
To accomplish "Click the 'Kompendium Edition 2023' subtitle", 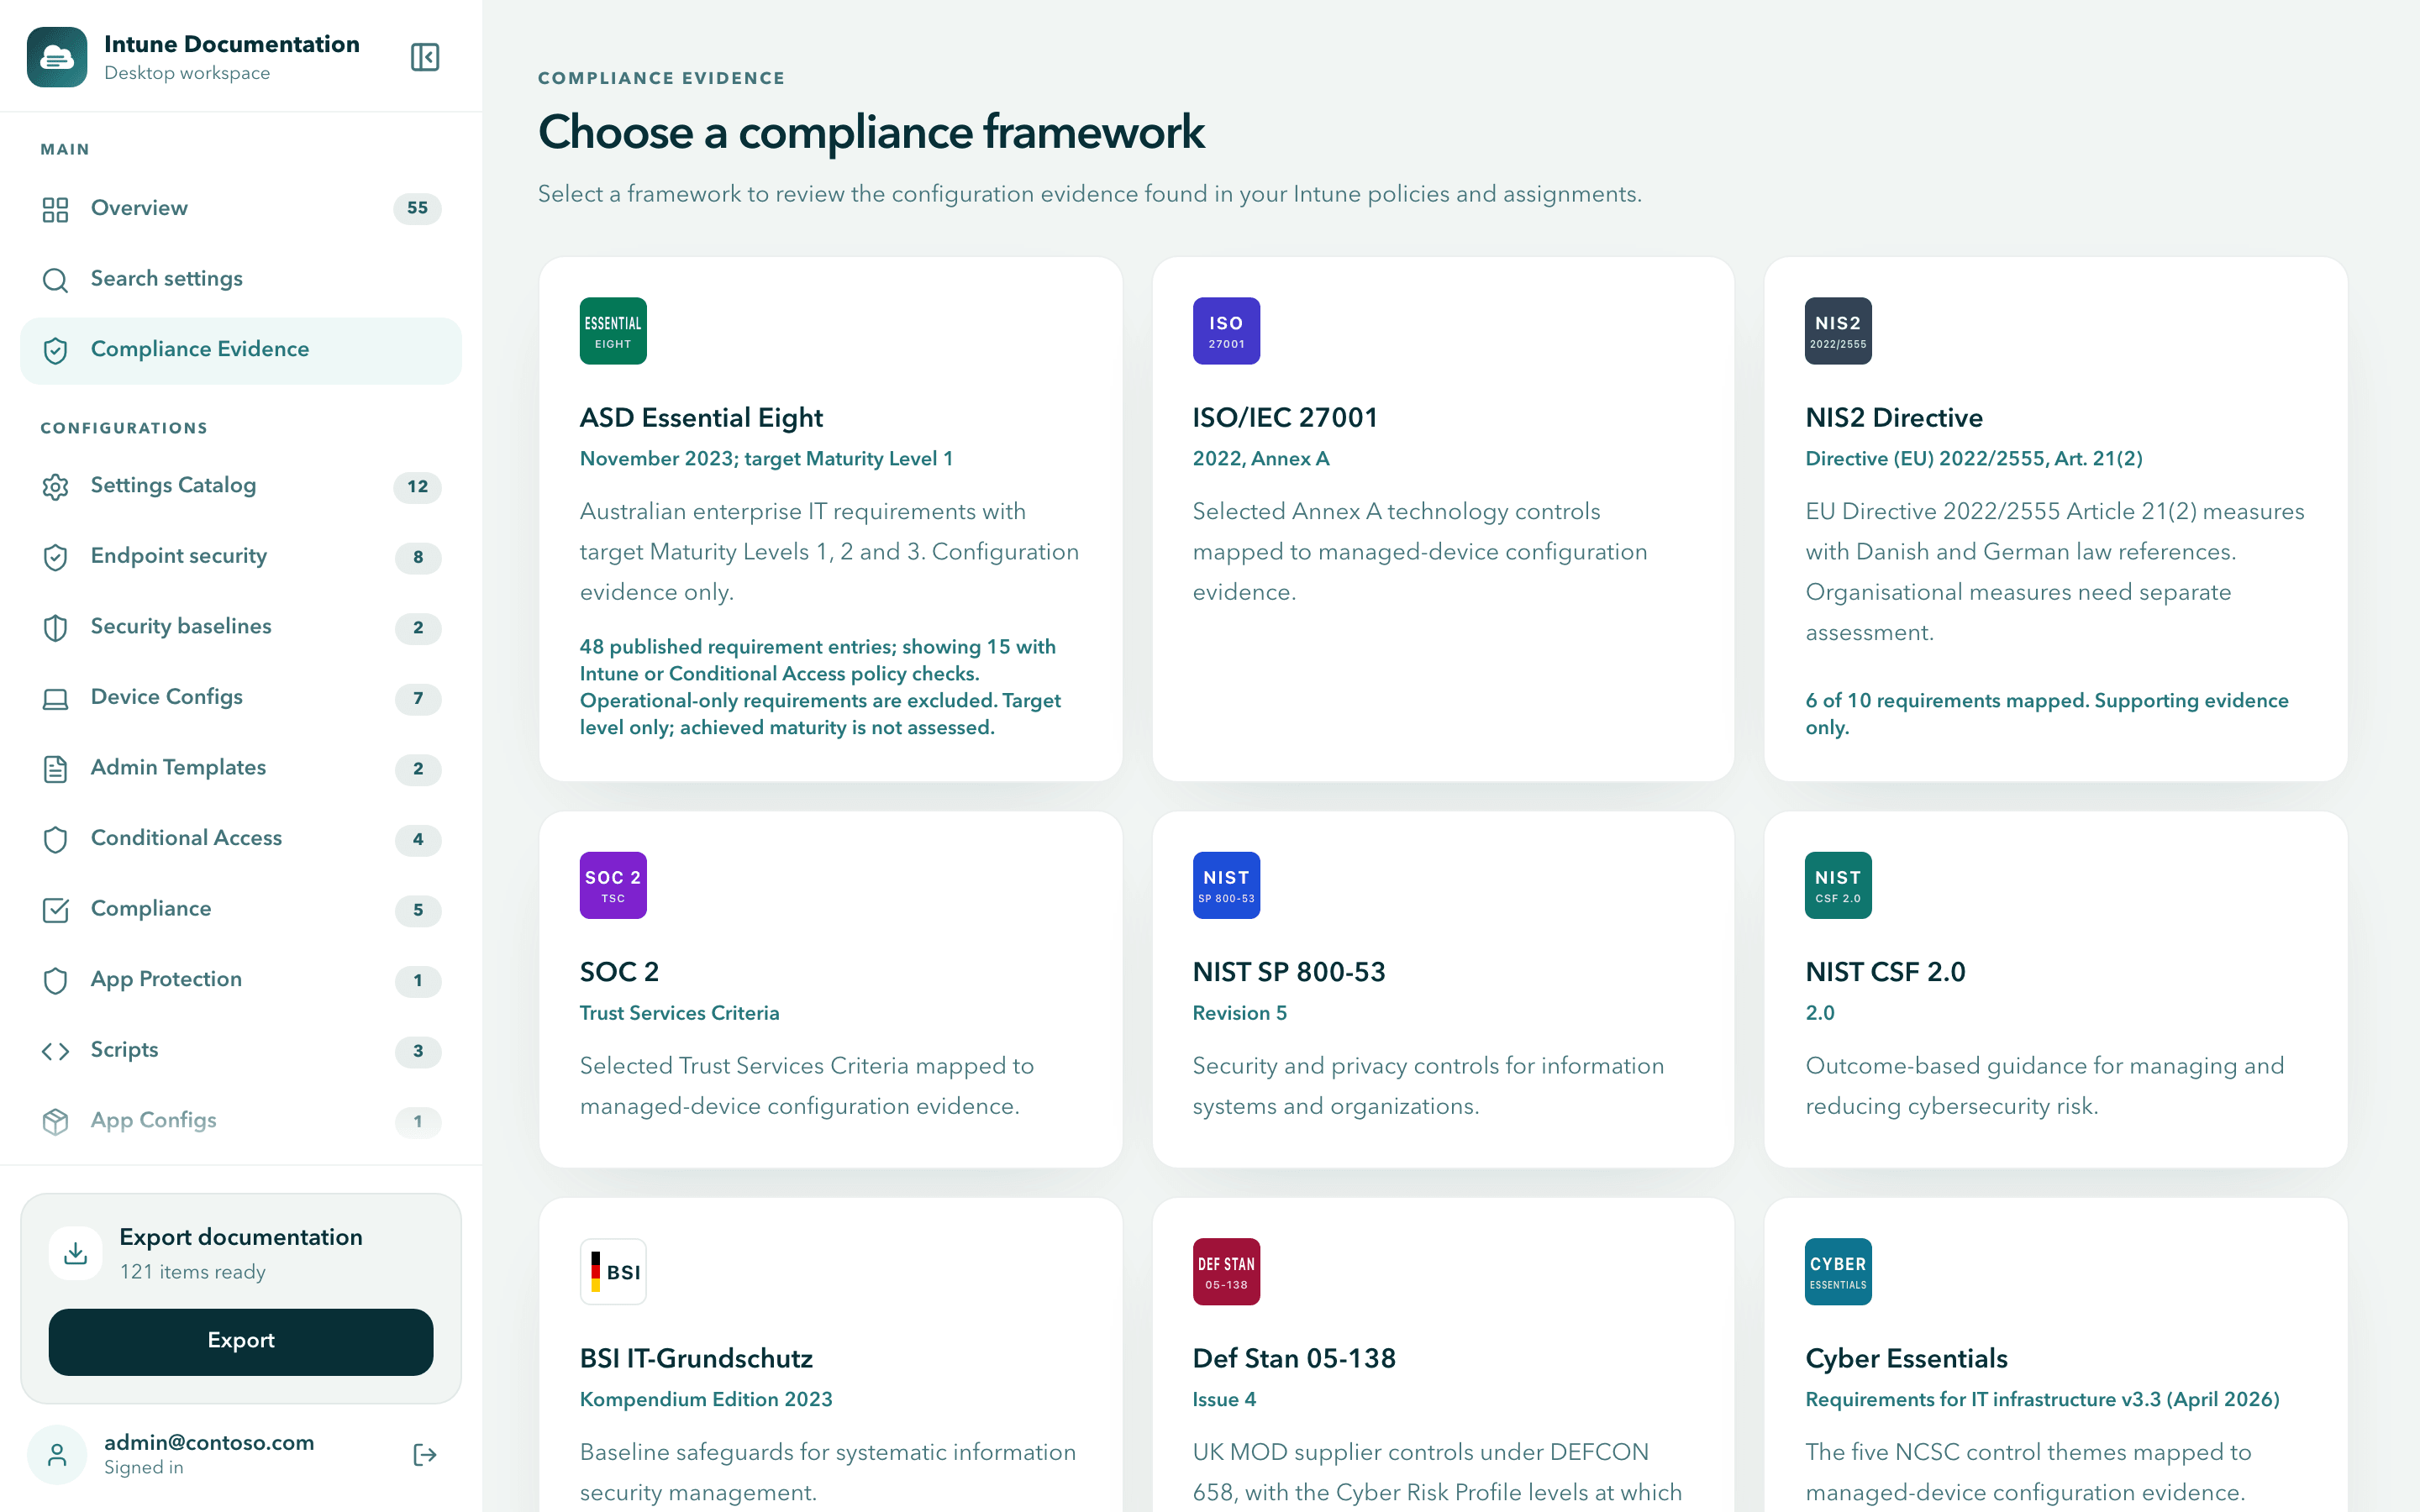I will [706, 1399].
